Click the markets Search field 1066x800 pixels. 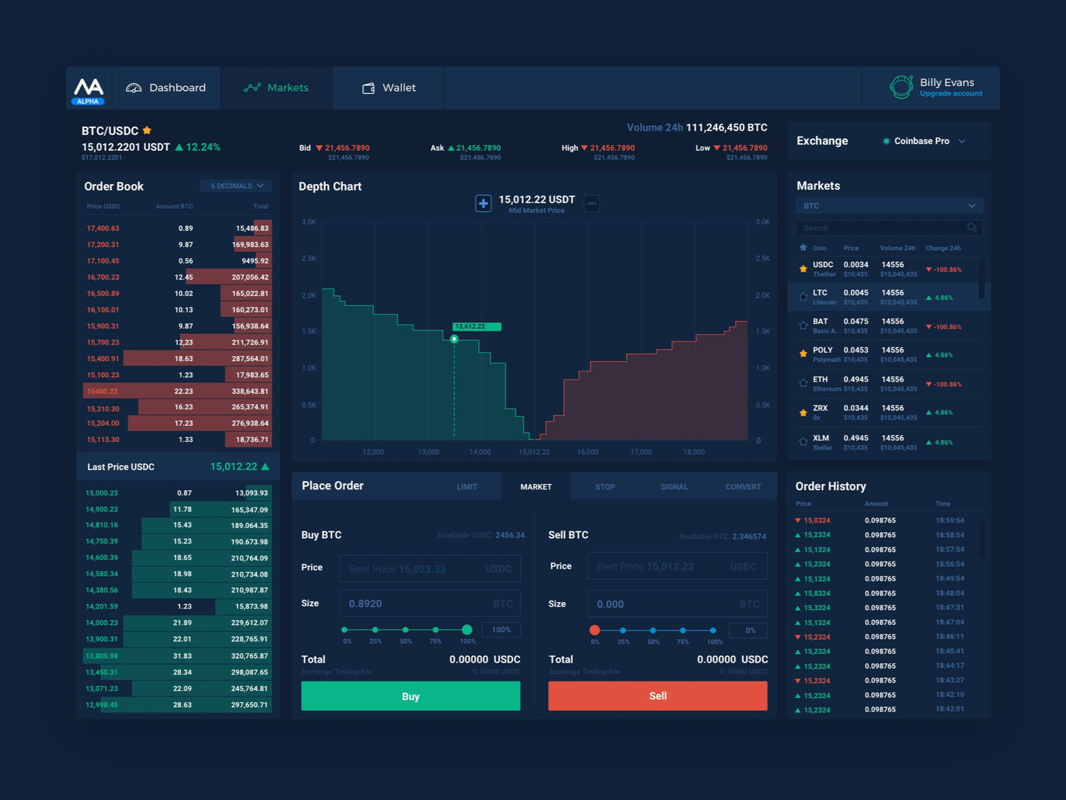(889, 228)
